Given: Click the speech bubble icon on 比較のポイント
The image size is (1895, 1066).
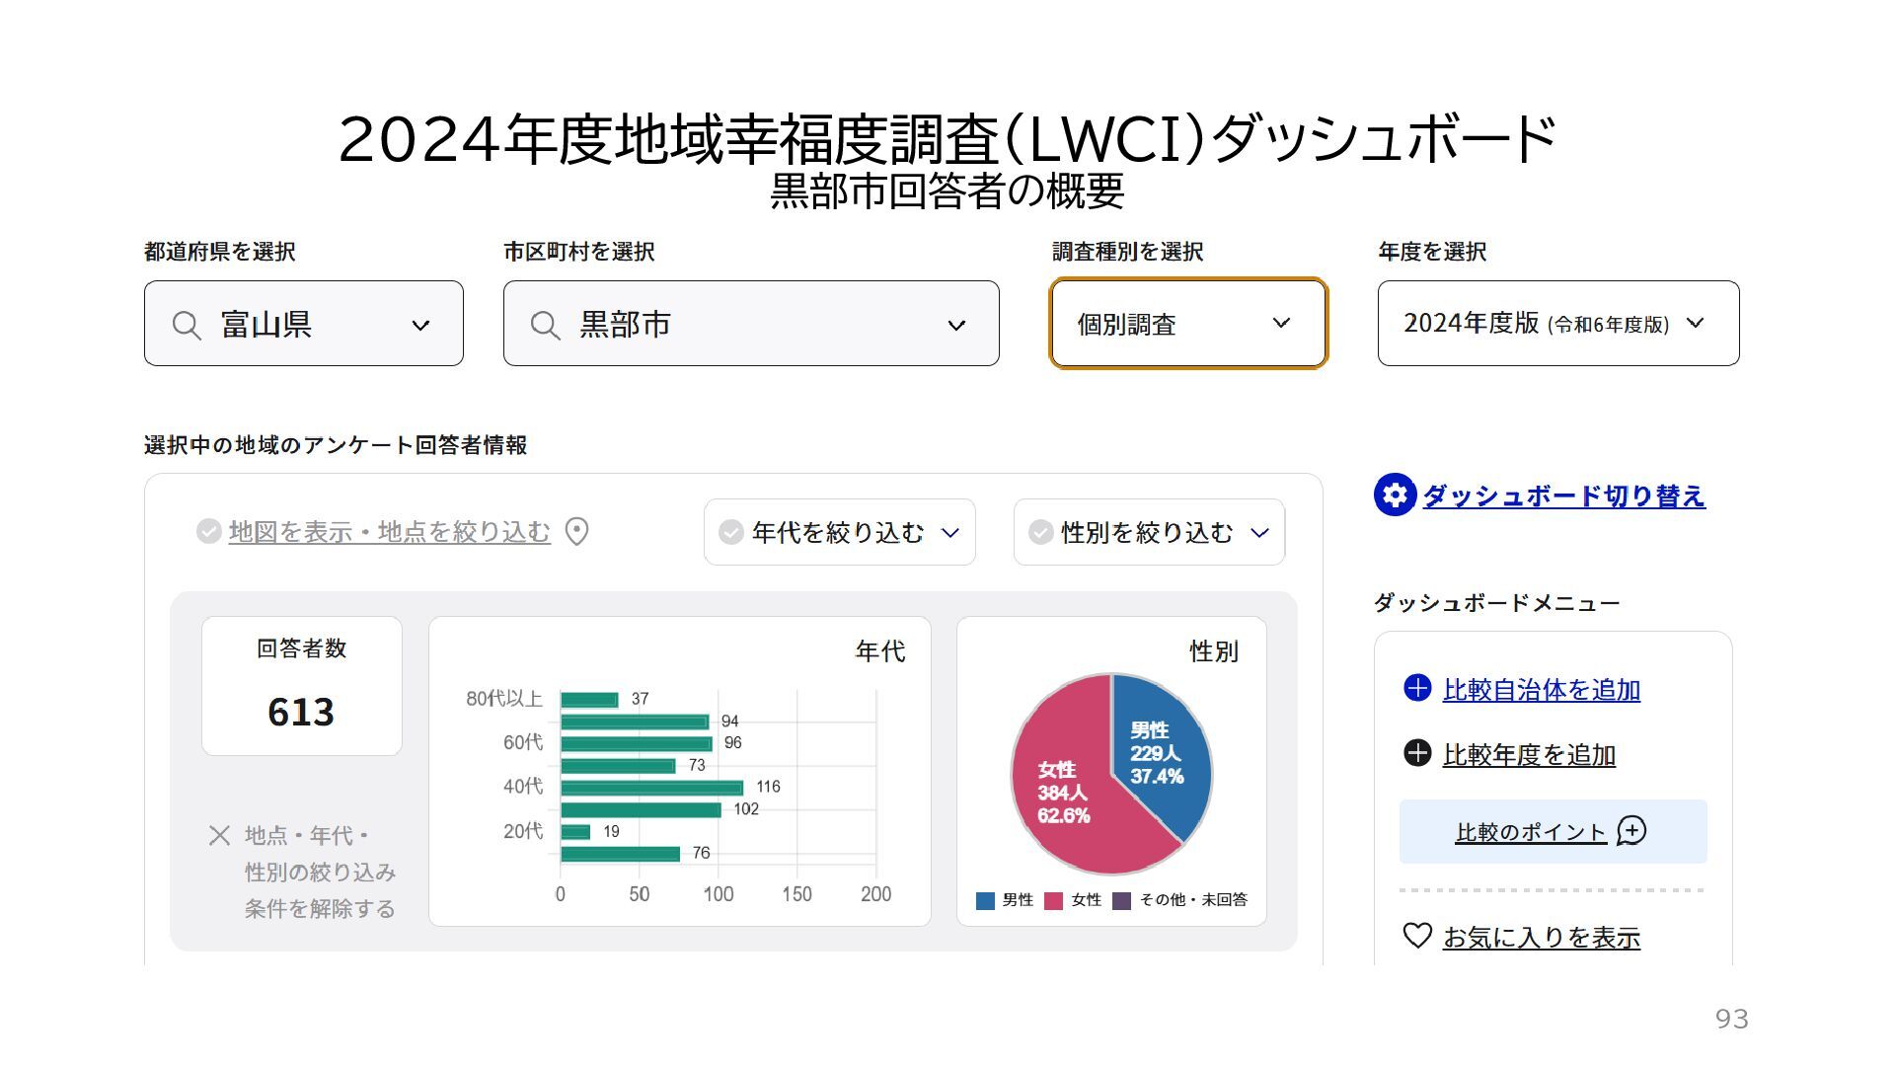Looking at the screenshot, I should pyautogui.click(x=1631, y=831).
